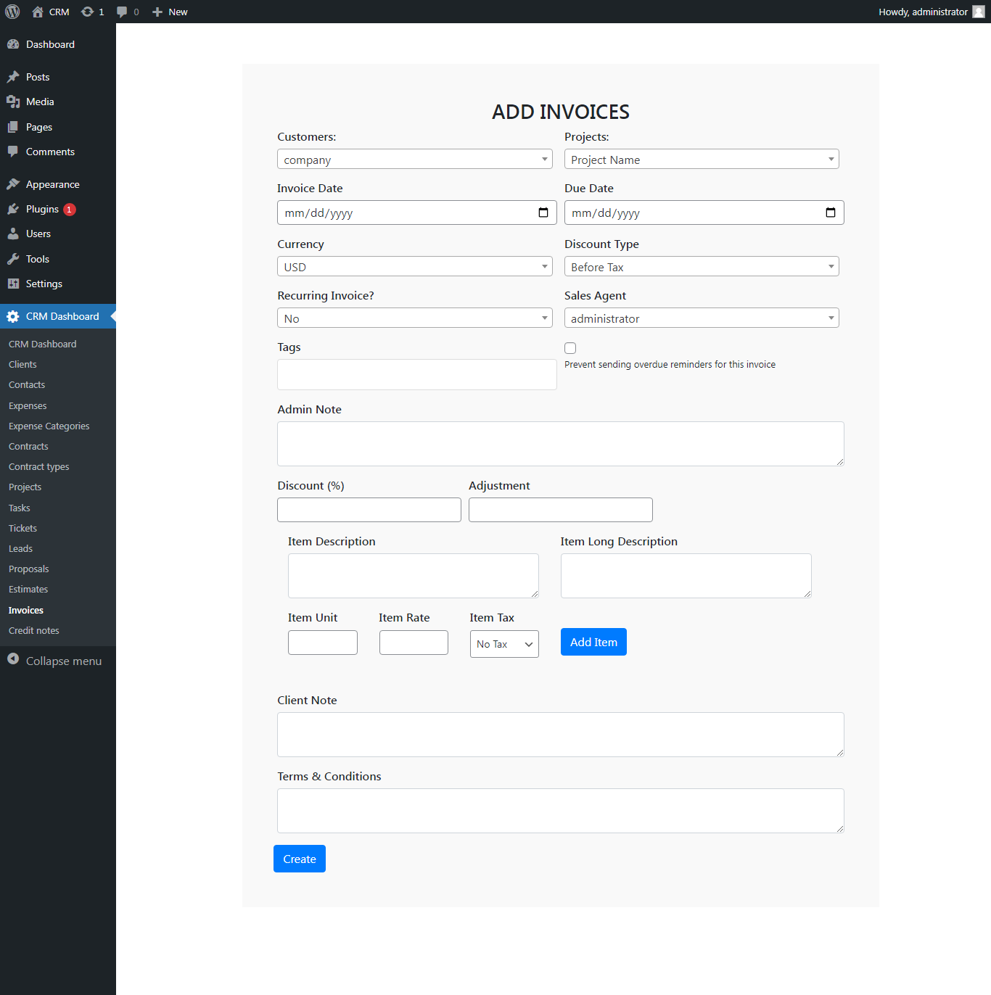The width and height of the screenshot is (991, 995).
Task: Enable prevent sending overdue reminders checkbox
Action: [x=570, y=347]
